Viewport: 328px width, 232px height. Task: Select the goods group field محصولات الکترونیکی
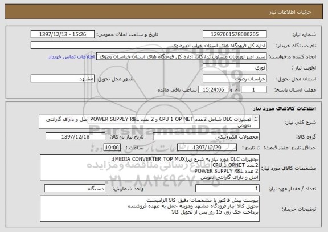206,136
